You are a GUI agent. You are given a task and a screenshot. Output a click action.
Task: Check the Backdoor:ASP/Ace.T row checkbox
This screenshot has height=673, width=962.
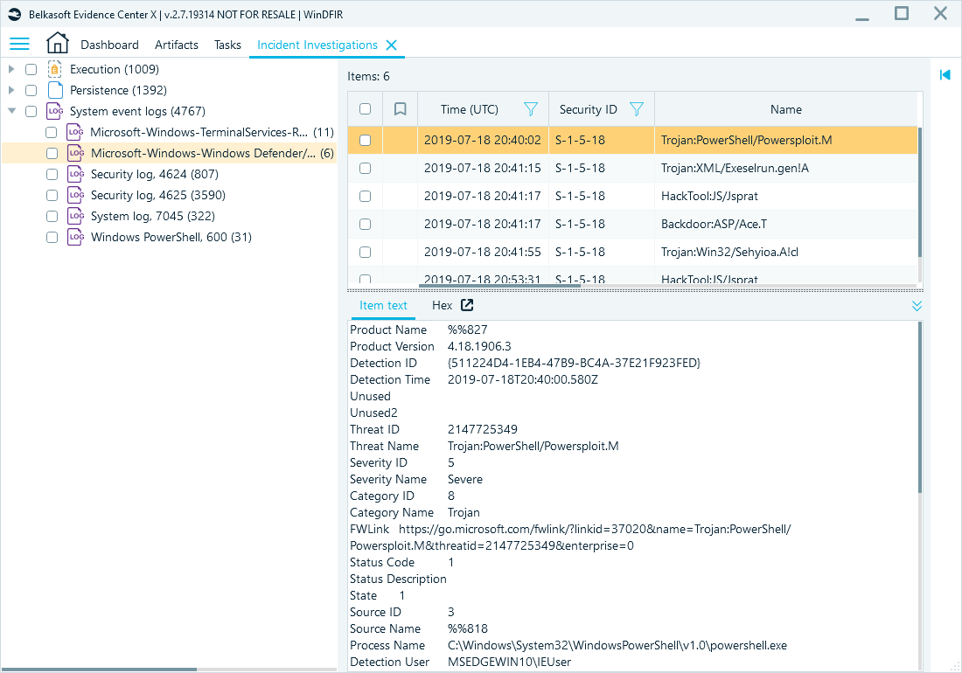click(365, 224)
